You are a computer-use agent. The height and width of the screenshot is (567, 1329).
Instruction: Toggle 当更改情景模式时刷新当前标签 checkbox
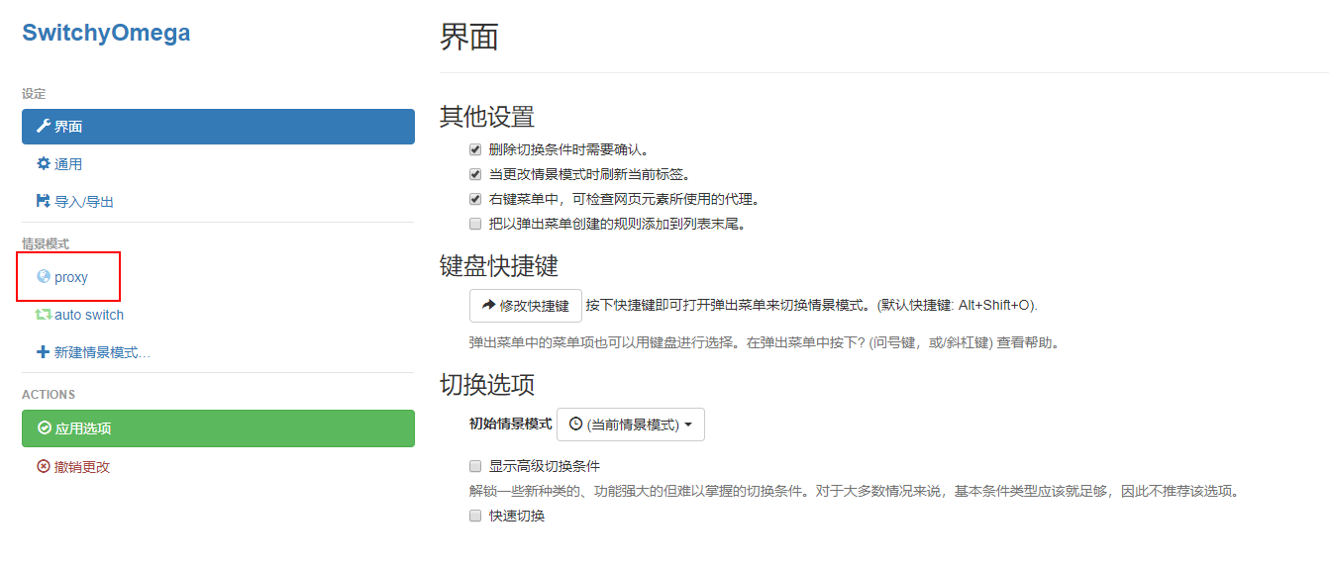475,174
